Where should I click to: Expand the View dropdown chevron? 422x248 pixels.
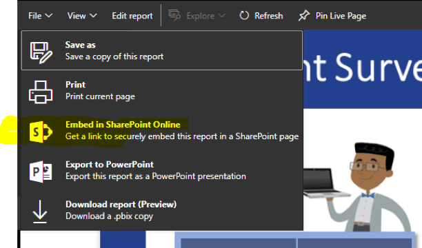(93, 16)
